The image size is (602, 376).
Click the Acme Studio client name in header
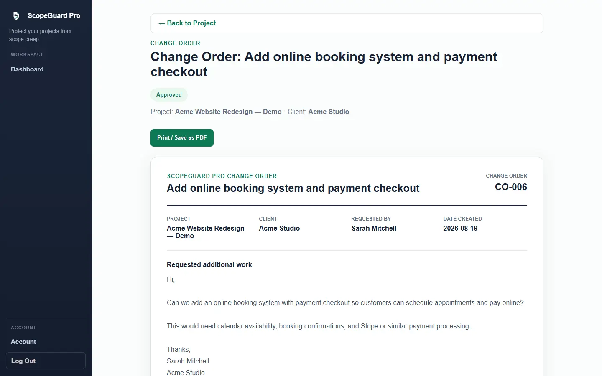coord(329,112)
